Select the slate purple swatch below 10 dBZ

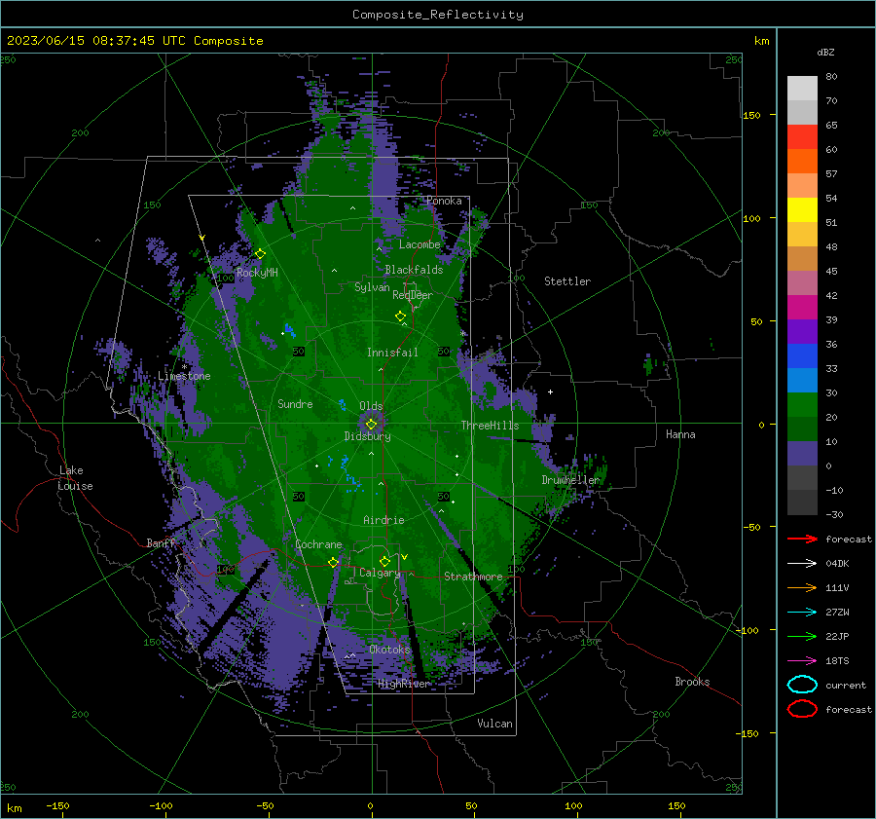[x=802, y=454]
